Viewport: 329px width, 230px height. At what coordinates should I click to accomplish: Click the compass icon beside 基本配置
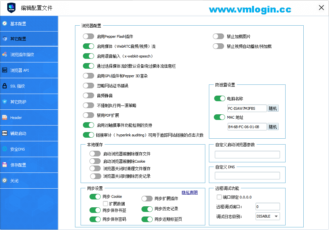point(5,23)
